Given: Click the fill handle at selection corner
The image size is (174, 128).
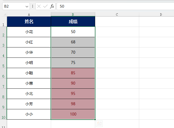Looking at the screenshot, I should [x=95, y=120].
